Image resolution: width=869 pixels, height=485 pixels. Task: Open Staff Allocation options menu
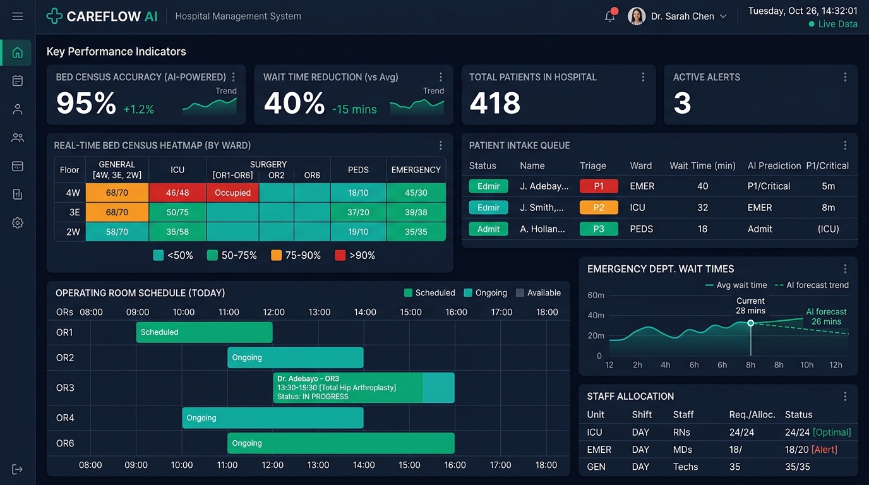(x=845, y=397)
